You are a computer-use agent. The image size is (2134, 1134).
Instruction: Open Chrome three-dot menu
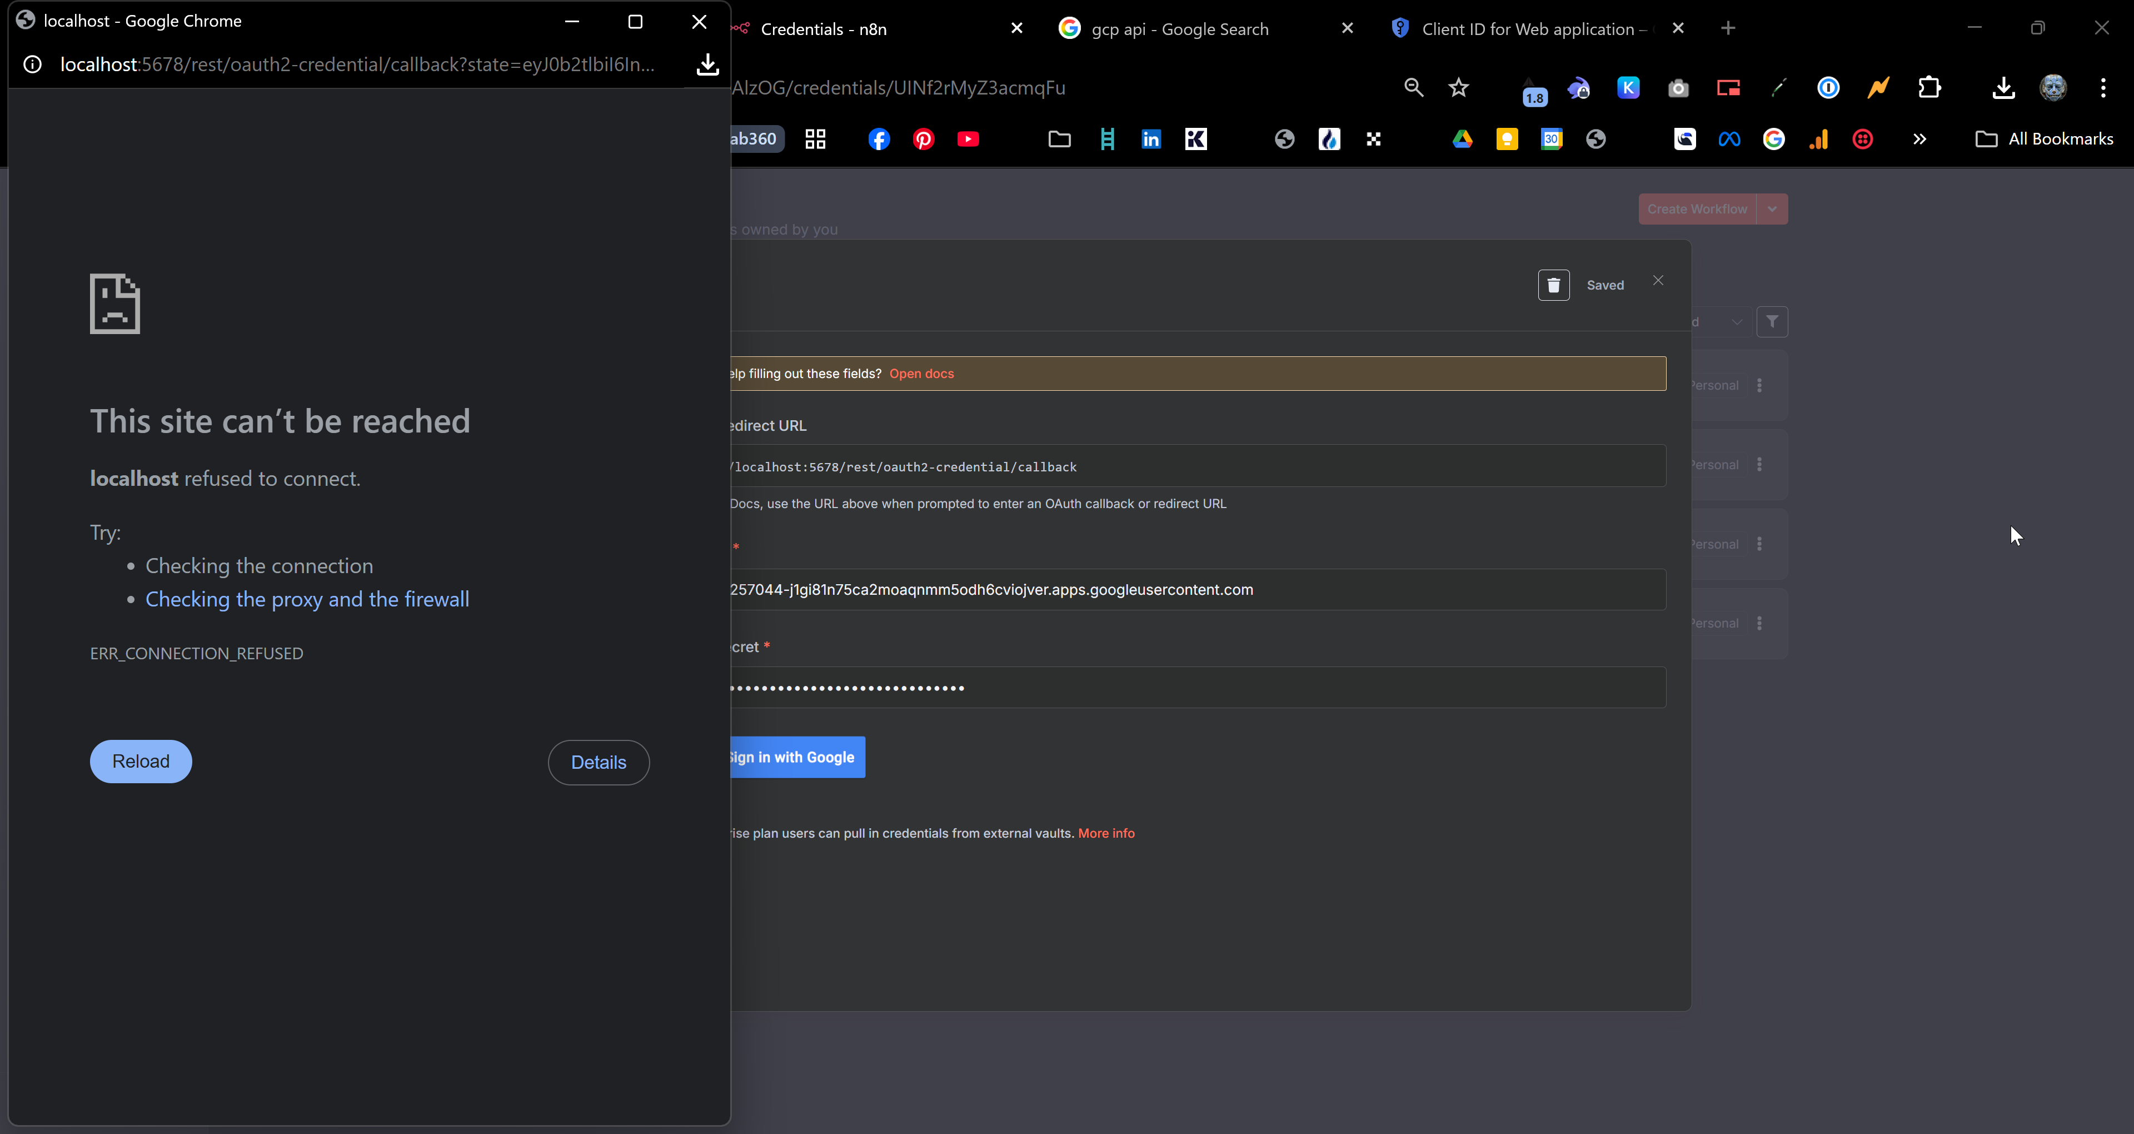click(x=2103, y=87)
